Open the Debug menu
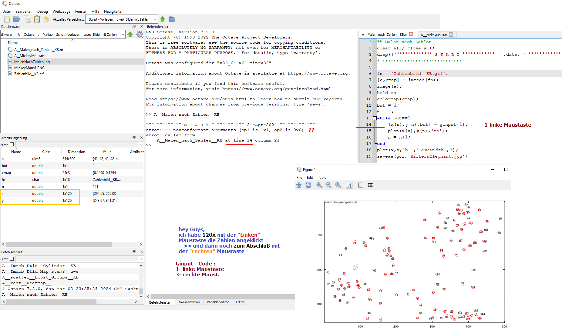The height and width of the screenshot is (330, 562). [x=42, y=12]
